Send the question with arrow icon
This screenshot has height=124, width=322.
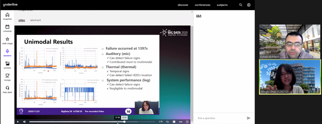pos(248,118)
